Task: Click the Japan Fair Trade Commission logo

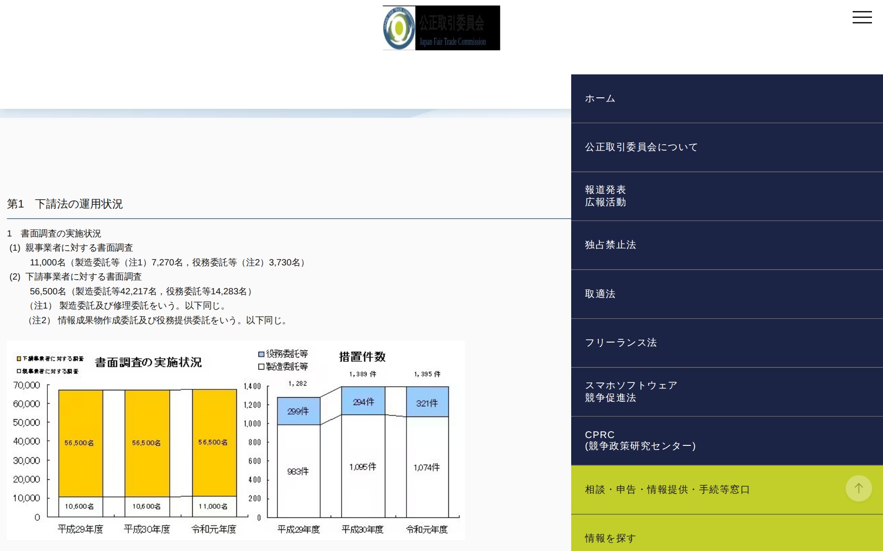Action: [441, 28]
